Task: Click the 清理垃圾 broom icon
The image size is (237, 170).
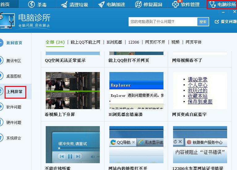Action: click(x=64, y=4)
